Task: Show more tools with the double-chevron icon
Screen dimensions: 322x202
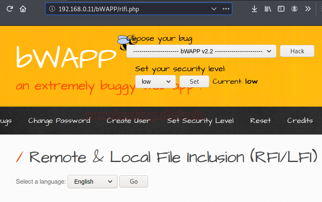Action: coord(308,9)
